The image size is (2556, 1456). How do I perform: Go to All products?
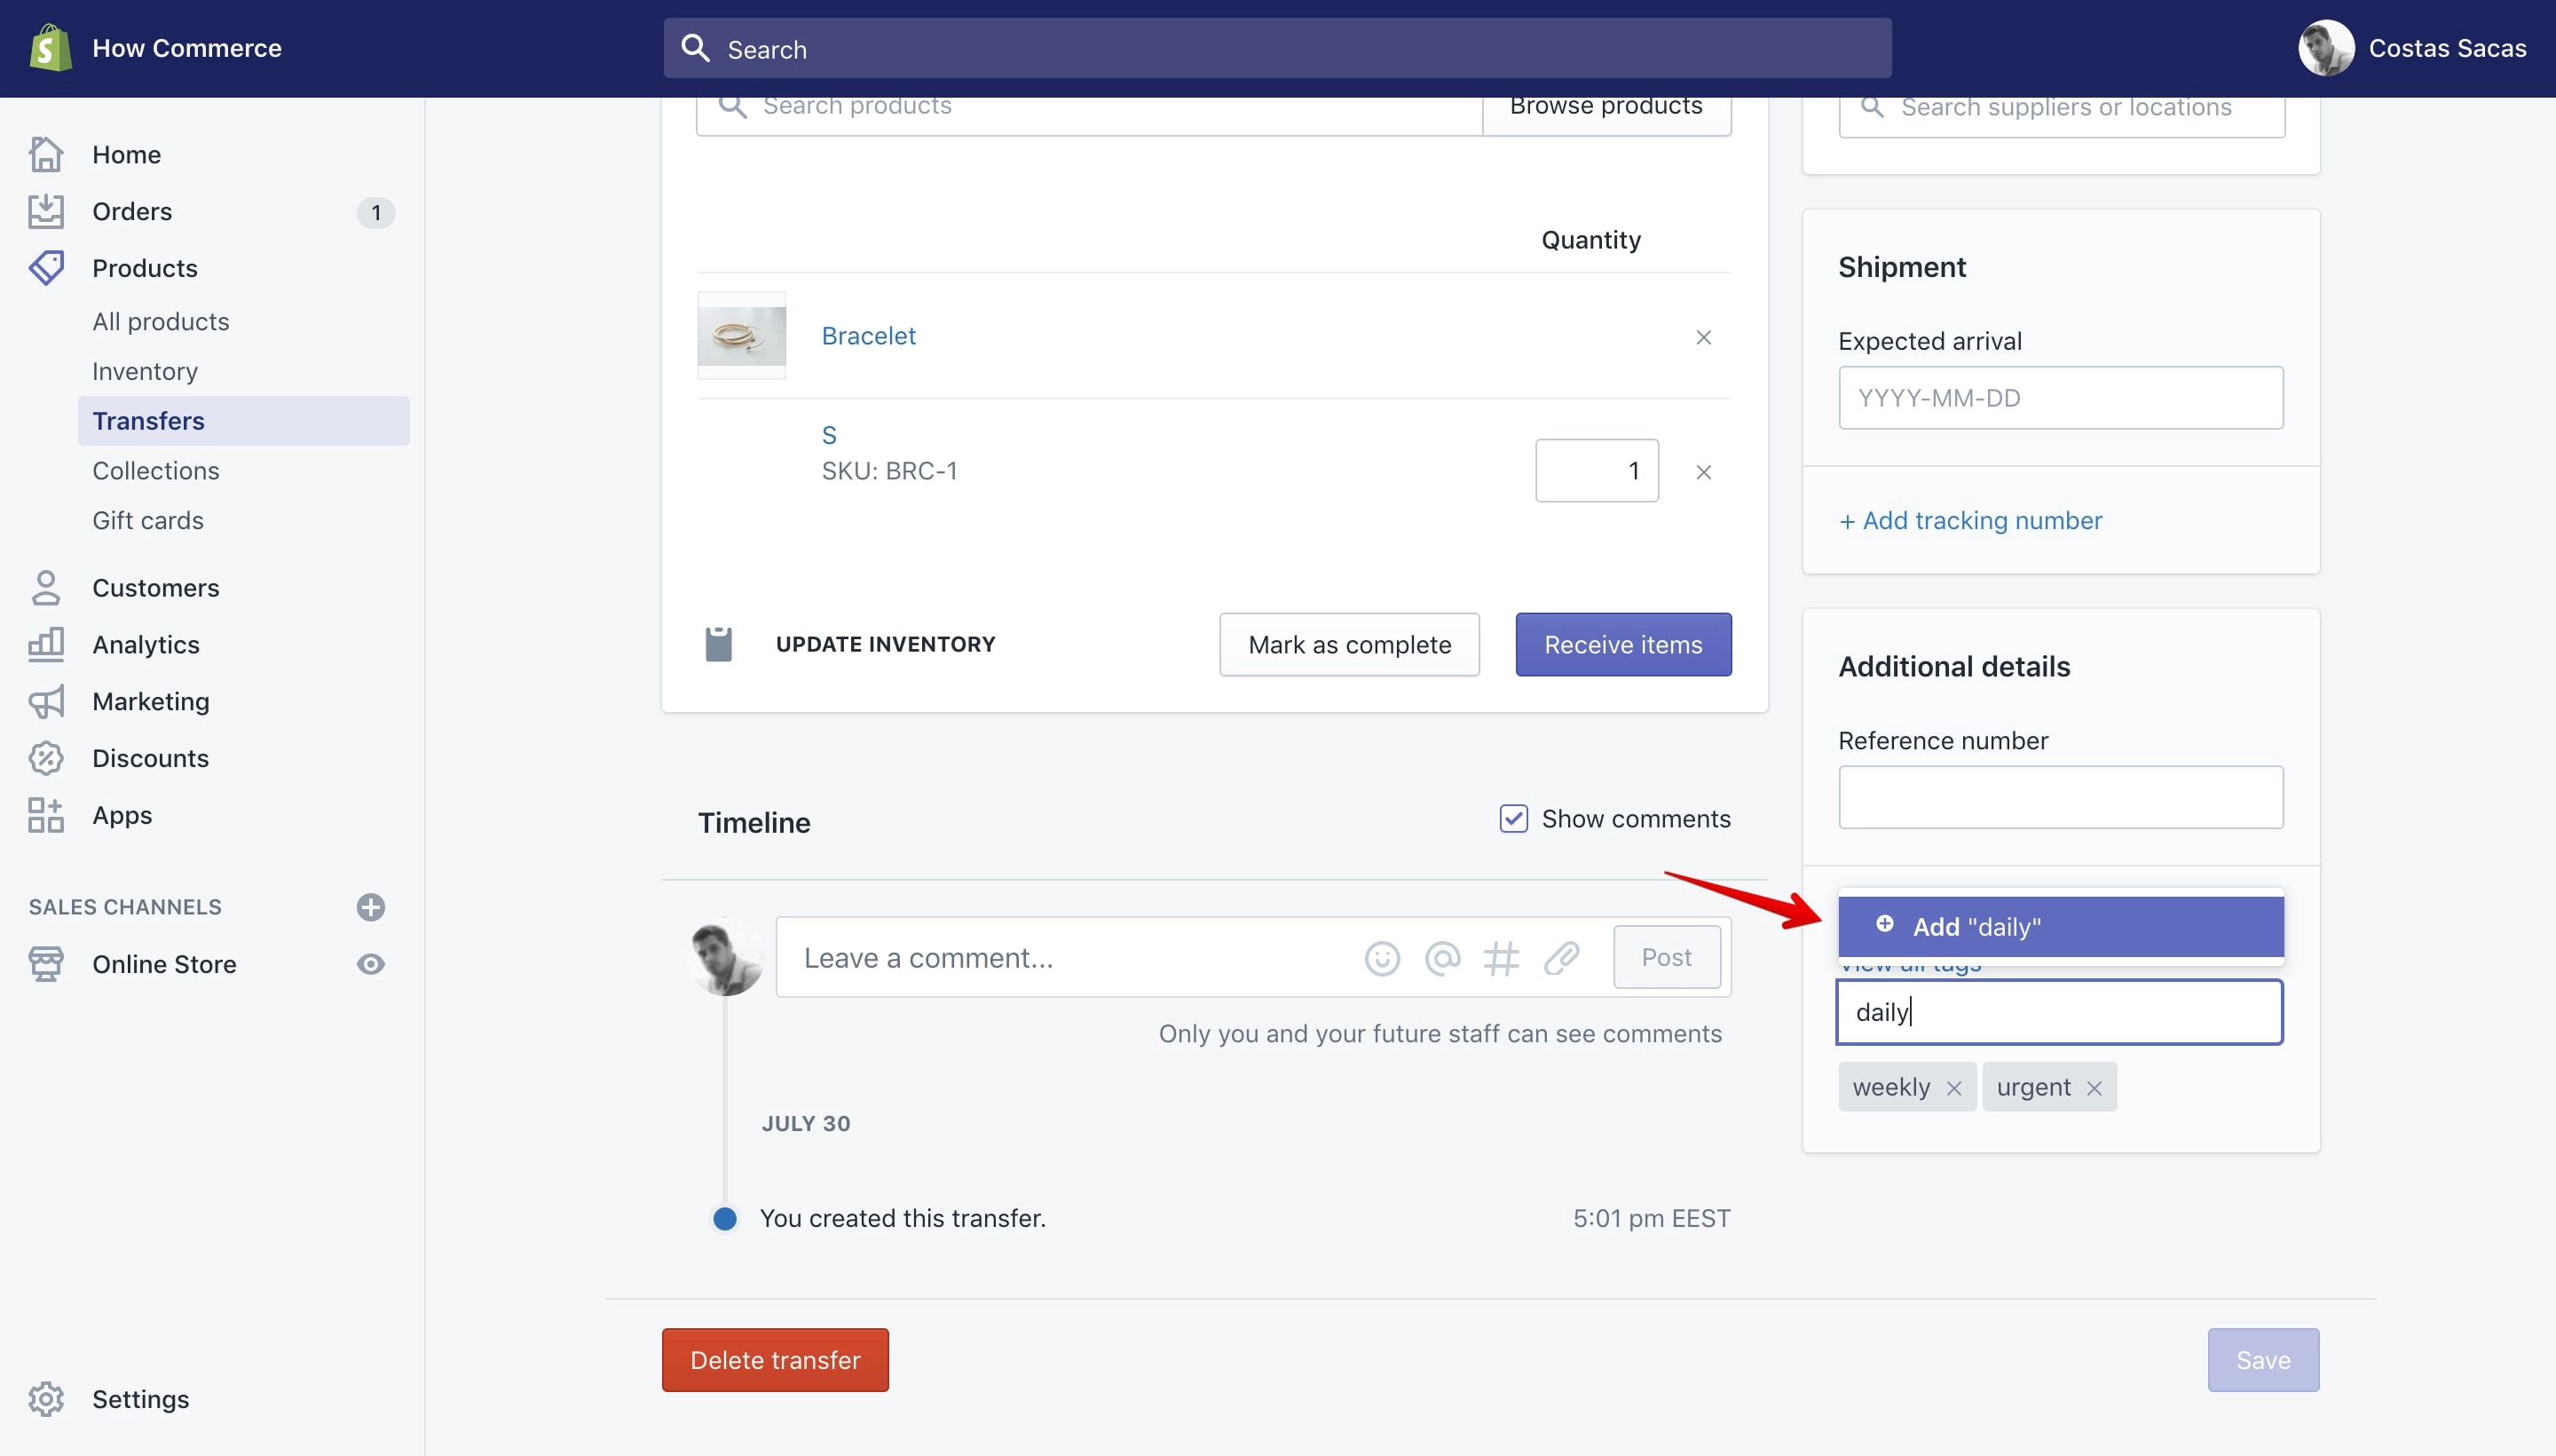(x=161, y=321)
